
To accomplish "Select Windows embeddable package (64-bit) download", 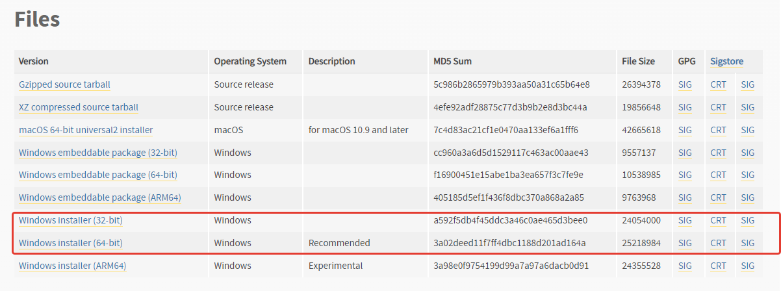I will (98, 175).
